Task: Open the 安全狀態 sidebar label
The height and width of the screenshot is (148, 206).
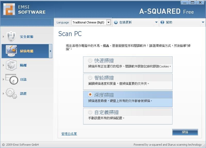Action: coord(27,37)
